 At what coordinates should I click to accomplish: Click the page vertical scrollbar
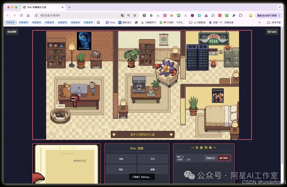pyautogui.click(x=282, y=95)
